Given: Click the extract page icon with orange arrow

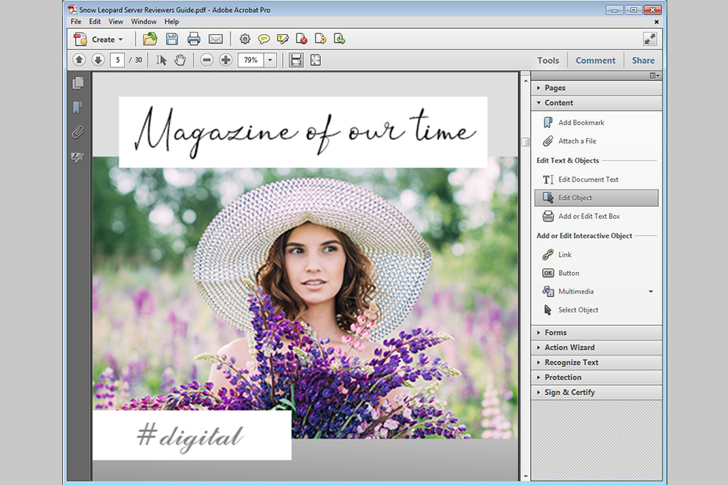Looking at the screenshot, I should [x=320, y=39].
